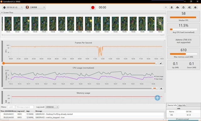Select the 19:52 screen flow thumbnail
This screenshot has height=121, width=201.
click(160, 24)
